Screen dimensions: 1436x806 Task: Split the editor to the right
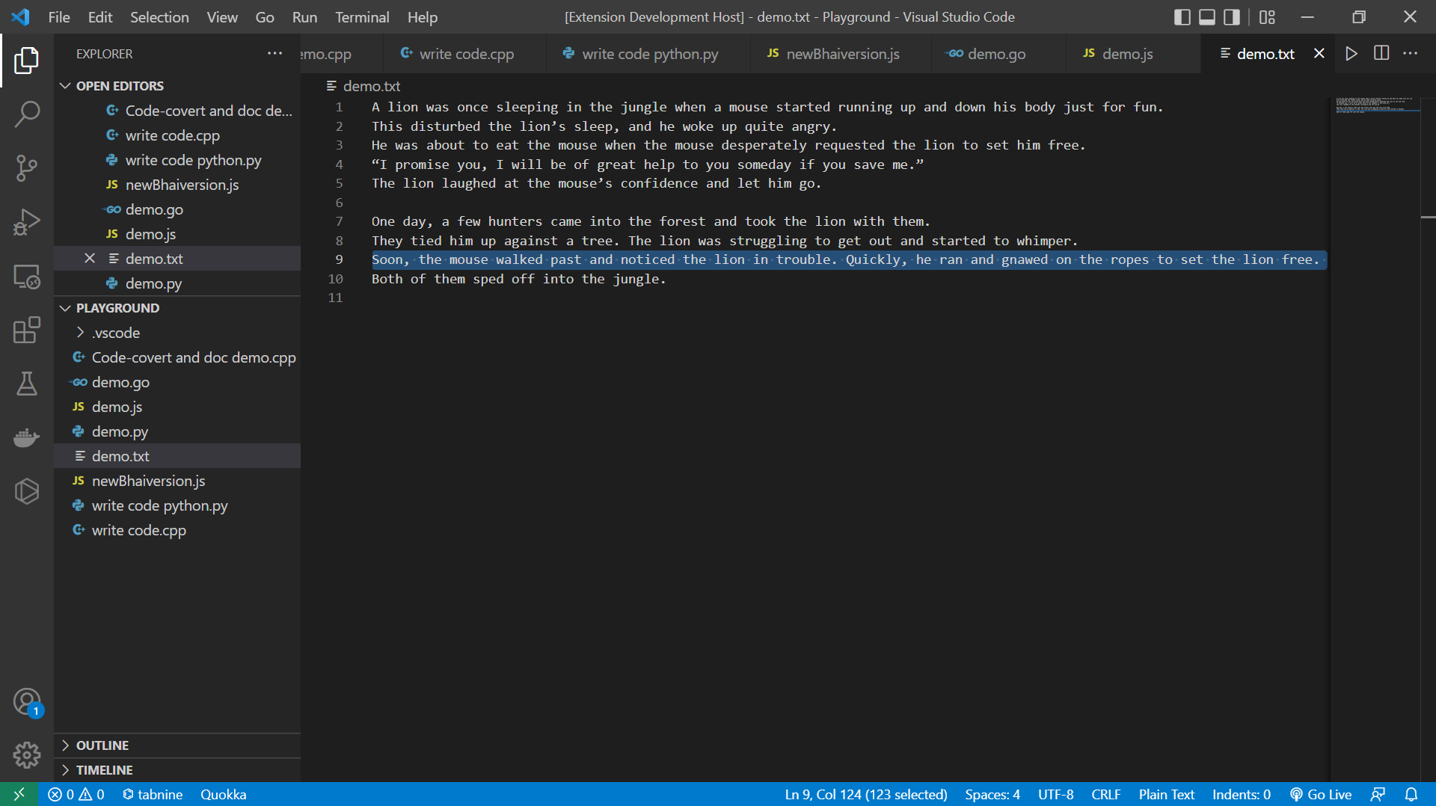point(1381,53)
